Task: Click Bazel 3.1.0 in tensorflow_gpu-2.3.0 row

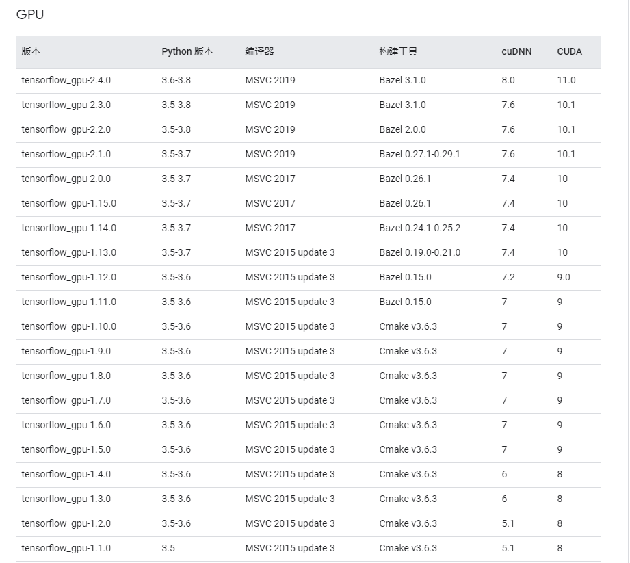Action: coord(403,105)
